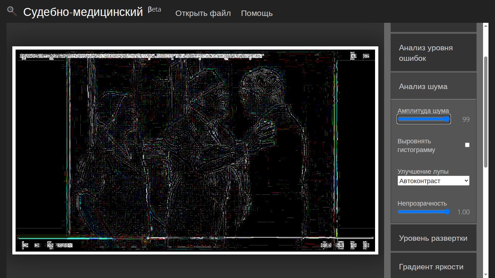
Task: Open the Помощь menu item
Action: point(257,13)
